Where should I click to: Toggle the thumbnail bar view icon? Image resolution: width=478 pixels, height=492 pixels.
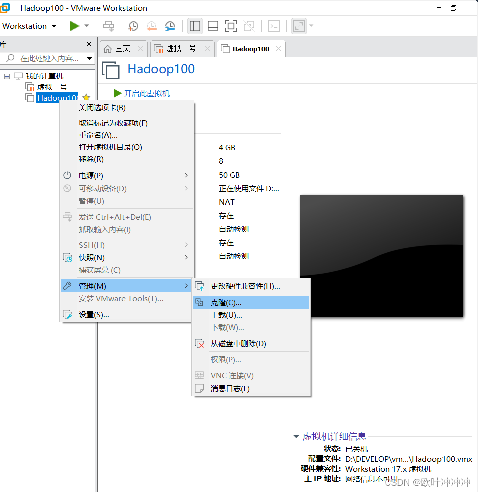[x=213, y=26]
